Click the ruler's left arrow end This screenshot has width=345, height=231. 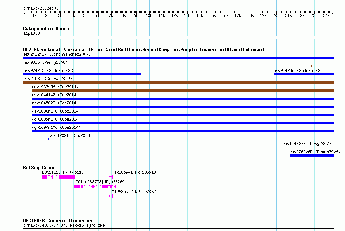coord(24,12)
